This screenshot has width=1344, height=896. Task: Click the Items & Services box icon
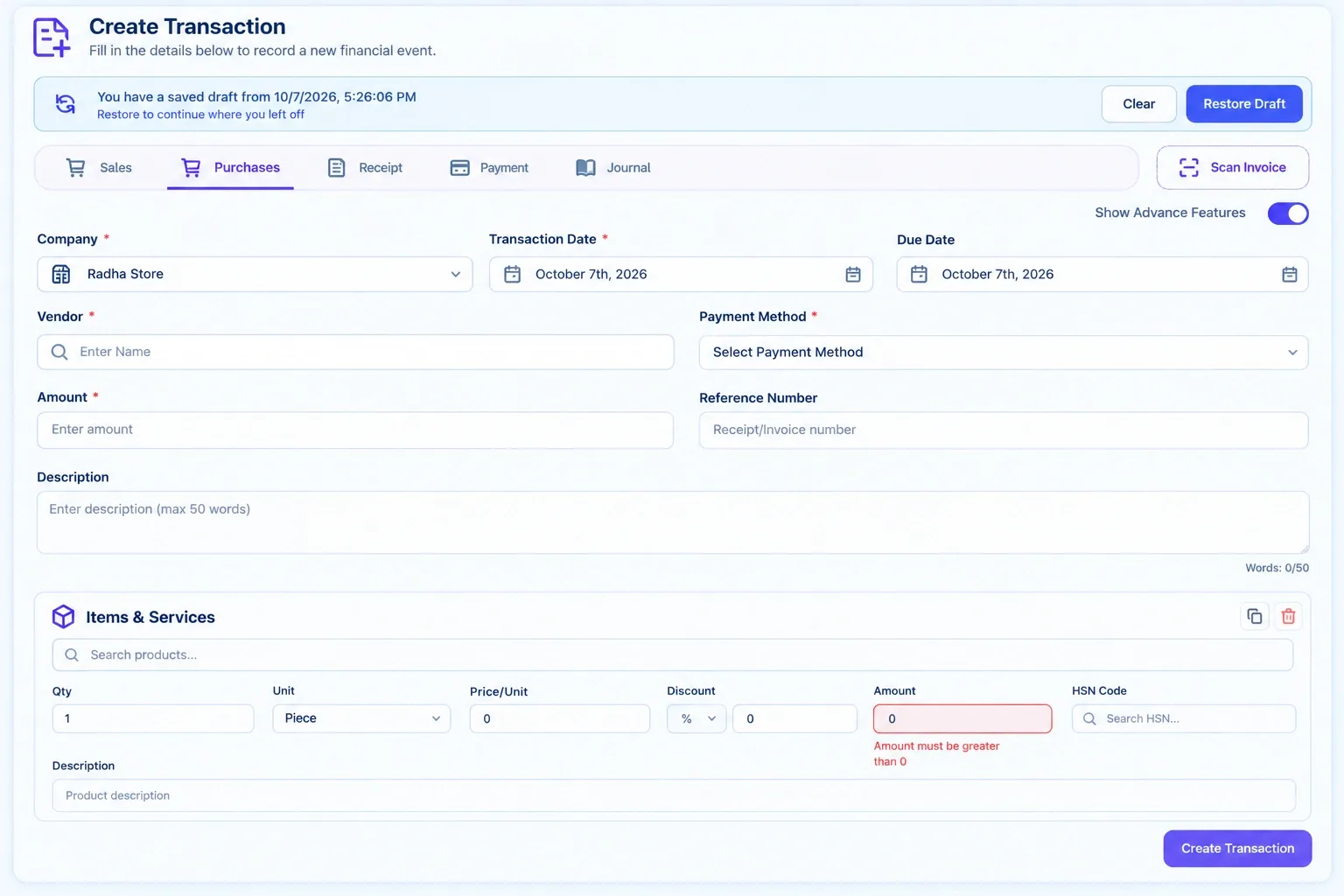click(63, 617)
